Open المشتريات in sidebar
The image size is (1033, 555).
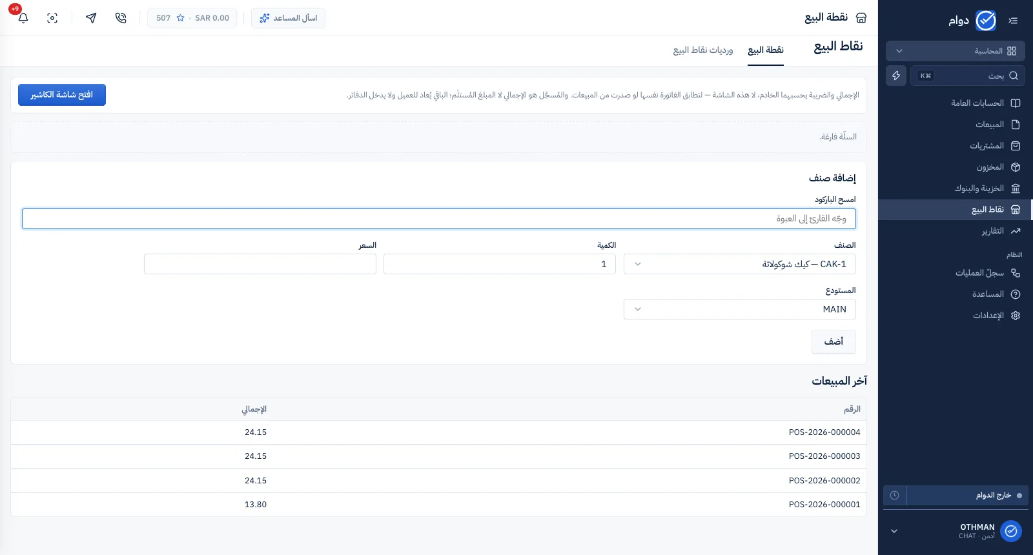(956, 146)
